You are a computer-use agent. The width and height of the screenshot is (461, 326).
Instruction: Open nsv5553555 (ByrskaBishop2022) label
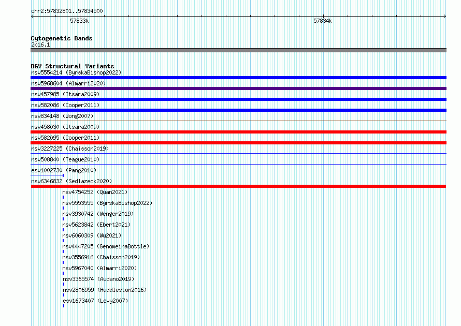(107, 203)
